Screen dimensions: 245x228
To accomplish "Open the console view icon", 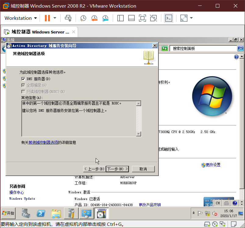I will 169,18.
